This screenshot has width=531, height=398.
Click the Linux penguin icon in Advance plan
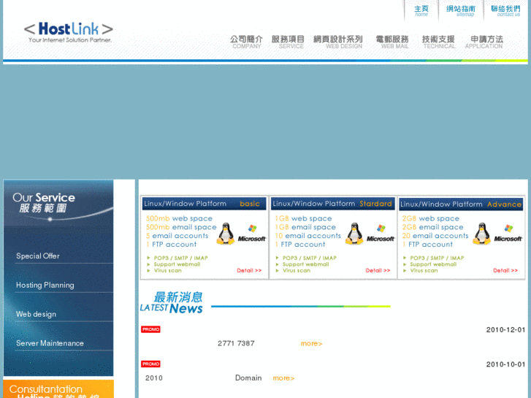482,234
